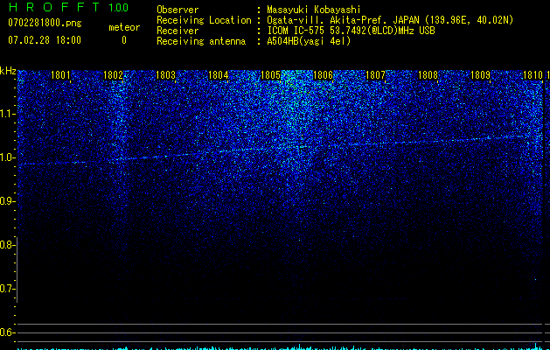The image size is (550, 350).
Task: Click the Ogata-vill. Akita-Pref. JAPAN location text
Action: tap(390, 20)
